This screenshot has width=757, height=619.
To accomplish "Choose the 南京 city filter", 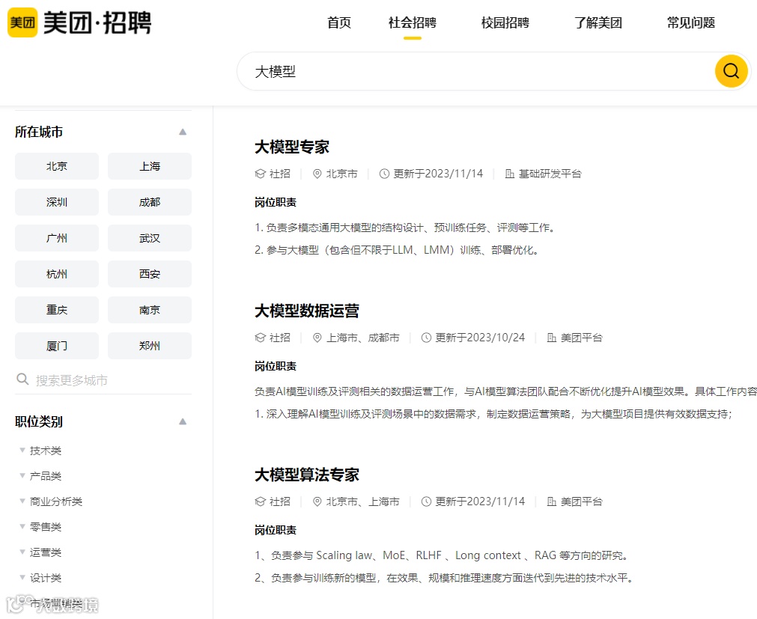I will pos(150,310).
